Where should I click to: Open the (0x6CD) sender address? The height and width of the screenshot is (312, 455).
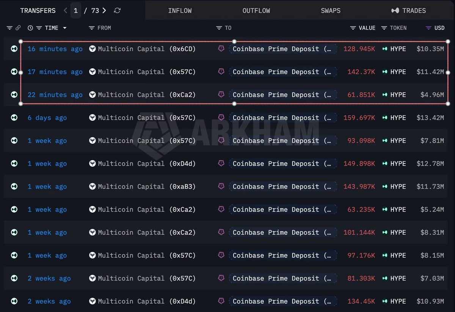click(x=182, y=49)
